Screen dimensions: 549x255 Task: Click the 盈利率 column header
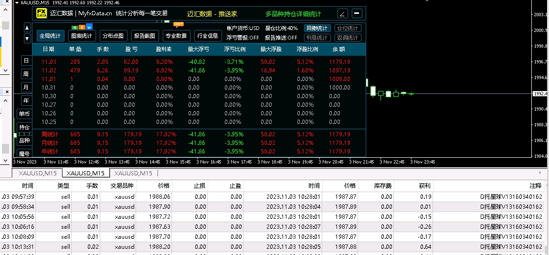pyautogui.click(x=164, y=49)
